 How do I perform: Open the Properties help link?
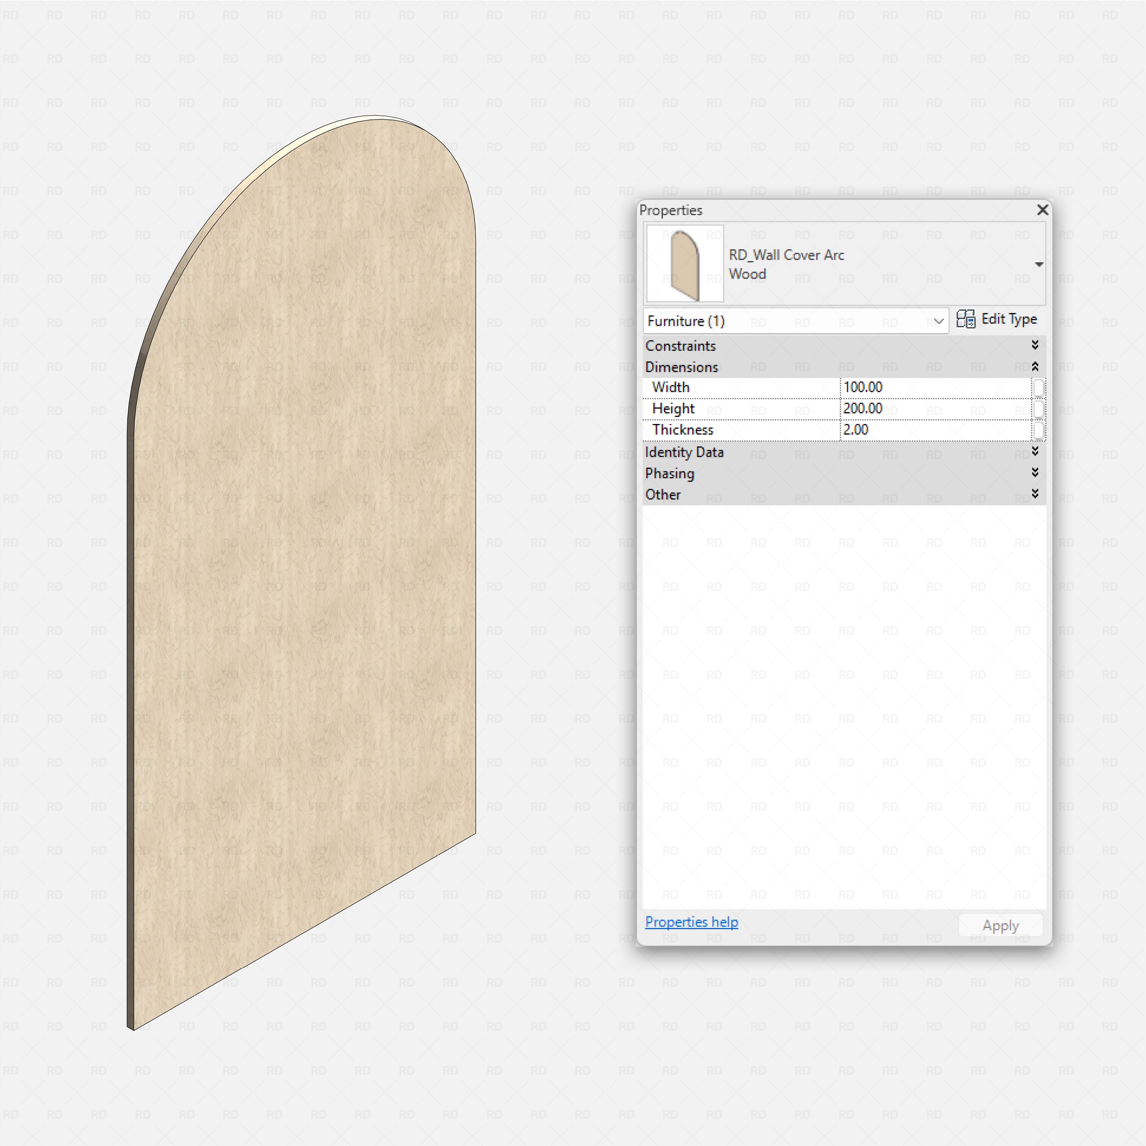click(x=691, y=922)
